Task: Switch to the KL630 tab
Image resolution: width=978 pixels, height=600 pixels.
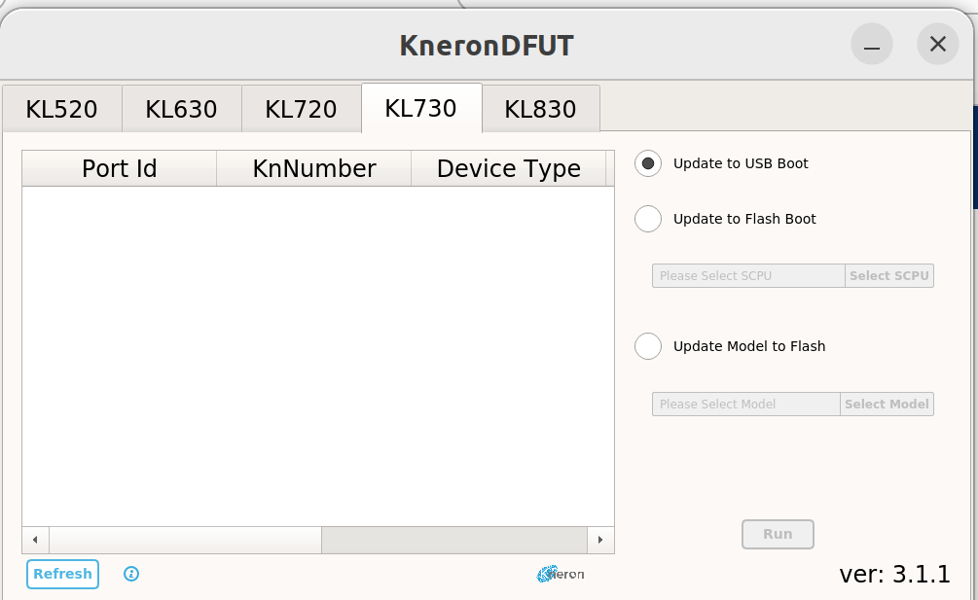Action: pyautogui.click(x=182, y=109)
